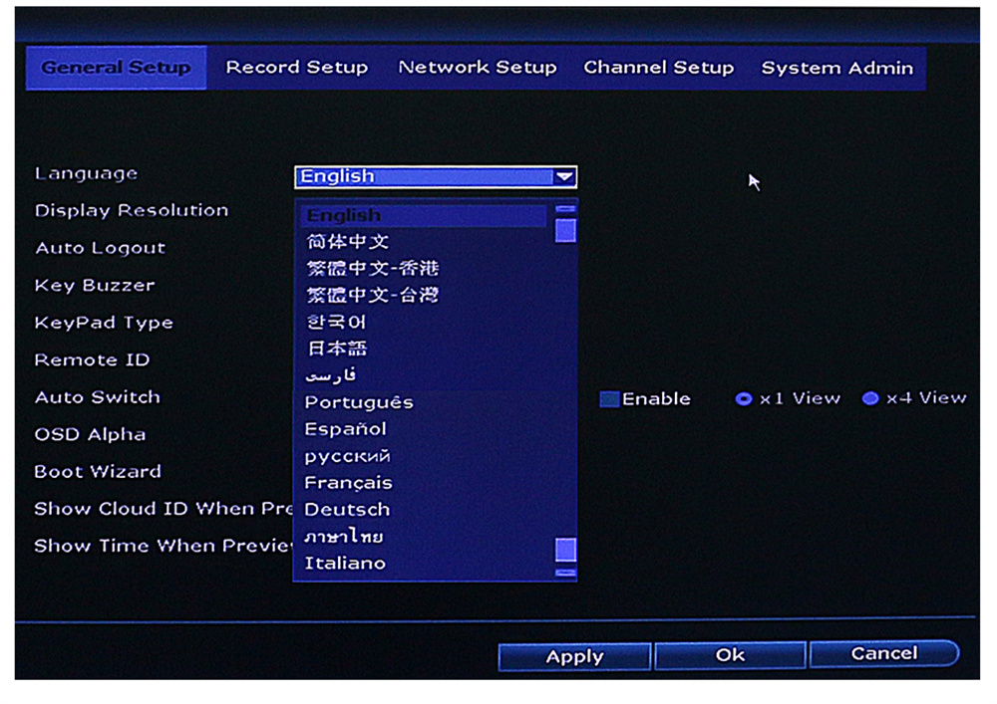The height and width of the screenshot is (704, 997).
Task: Select Español language option
Action: pos(346,429)
